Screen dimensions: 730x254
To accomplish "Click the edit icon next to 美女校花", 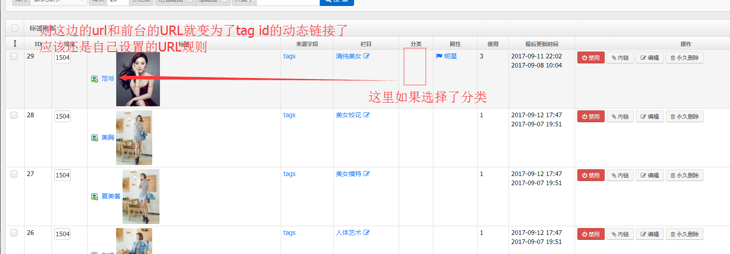I will click(367, 115).
